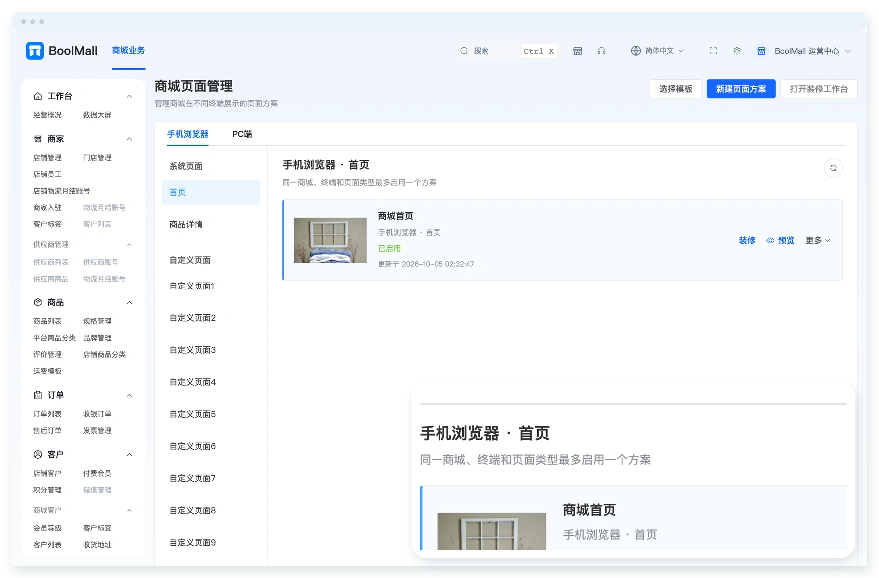The width and height of the screenshot is (879, 578).
Task: Select 首页 in the page list
Action: tap(211, 192)
